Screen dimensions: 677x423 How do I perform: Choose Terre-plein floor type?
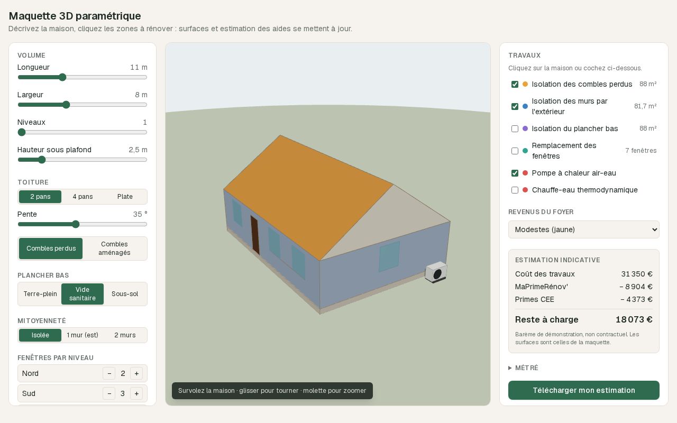pos(40,294)
